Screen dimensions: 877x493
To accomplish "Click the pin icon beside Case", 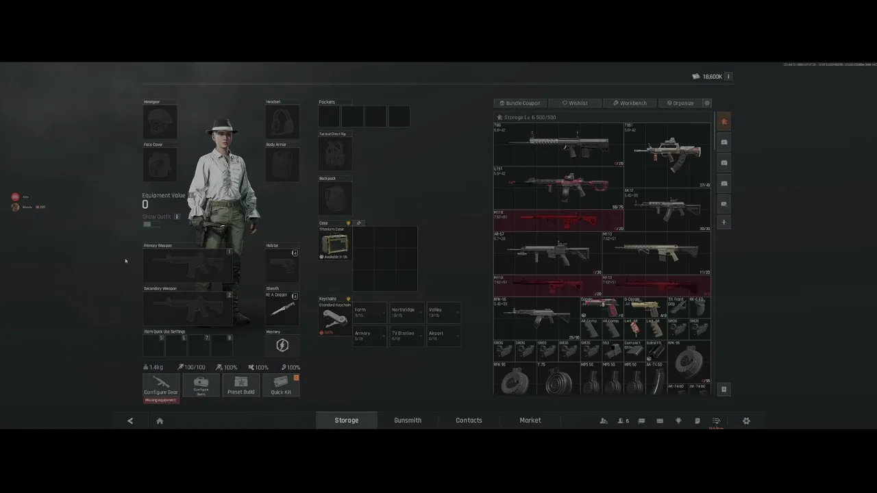I will point(359,223).
